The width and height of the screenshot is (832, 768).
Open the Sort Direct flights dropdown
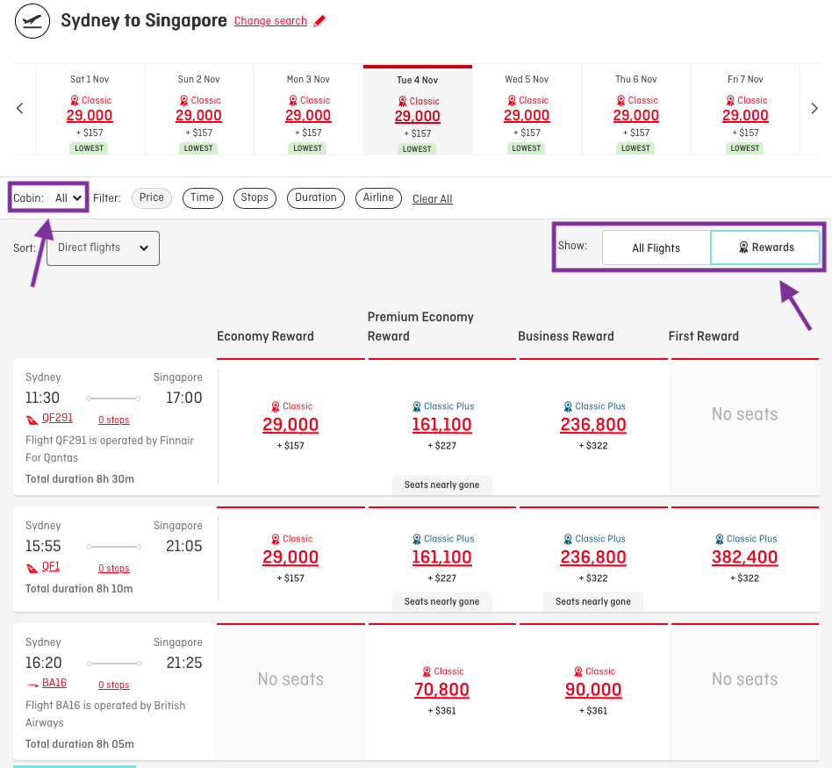(x=103, y=248)
